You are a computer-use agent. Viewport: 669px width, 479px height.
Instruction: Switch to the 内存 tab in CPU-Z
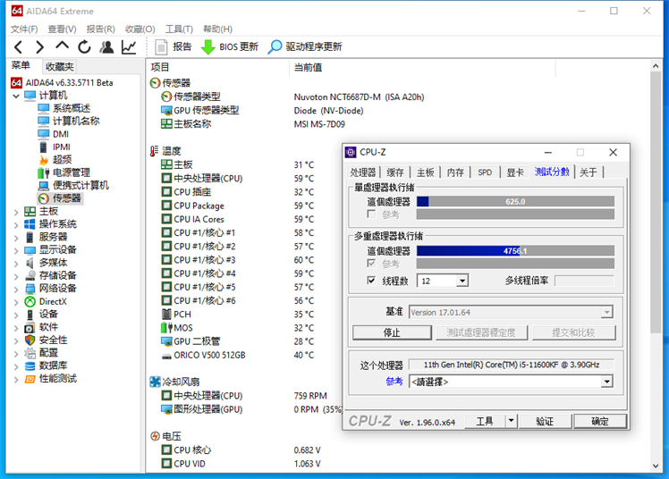click(455, 172)
